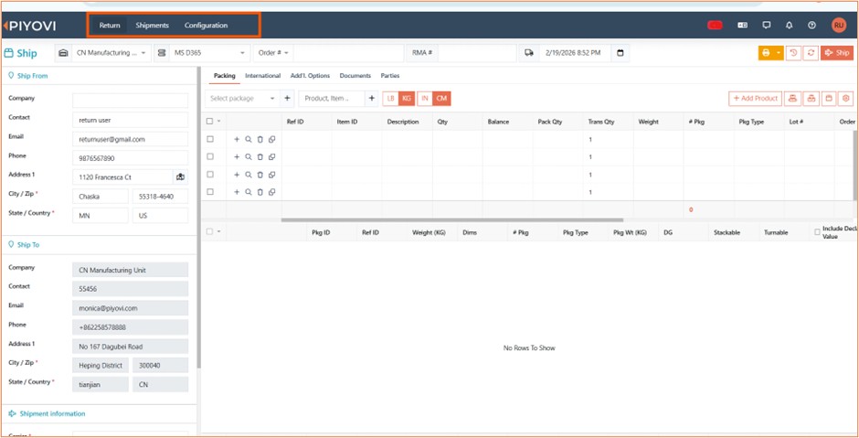
Task: Open the Select package dropdown
Action: [x=243, y=99]
